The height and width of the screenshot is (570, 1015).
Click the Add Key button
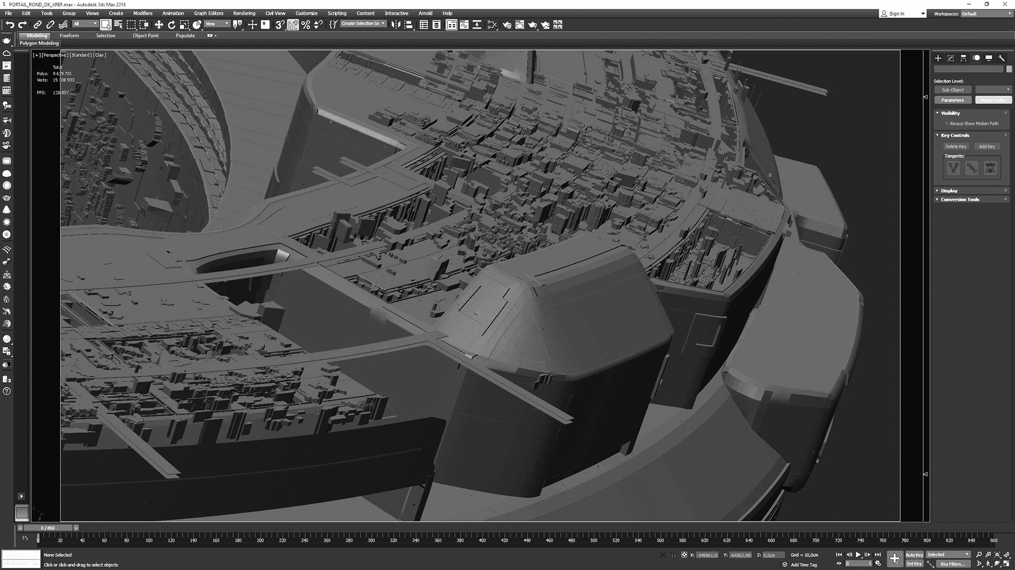[986, 146]
